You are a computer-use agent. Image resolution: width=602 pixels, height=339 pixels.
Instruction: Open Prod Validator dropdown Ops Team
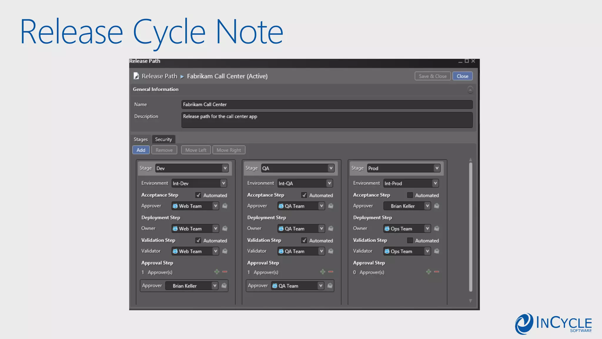point(407,251)
